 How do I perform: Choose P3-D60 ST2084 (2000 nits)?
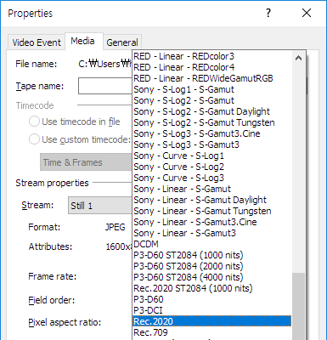(211, 266)
